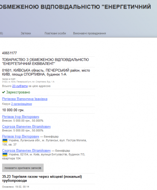Click the company code 40651177
157x190 pixels.
pyautogui.click(x=9, y=53)
